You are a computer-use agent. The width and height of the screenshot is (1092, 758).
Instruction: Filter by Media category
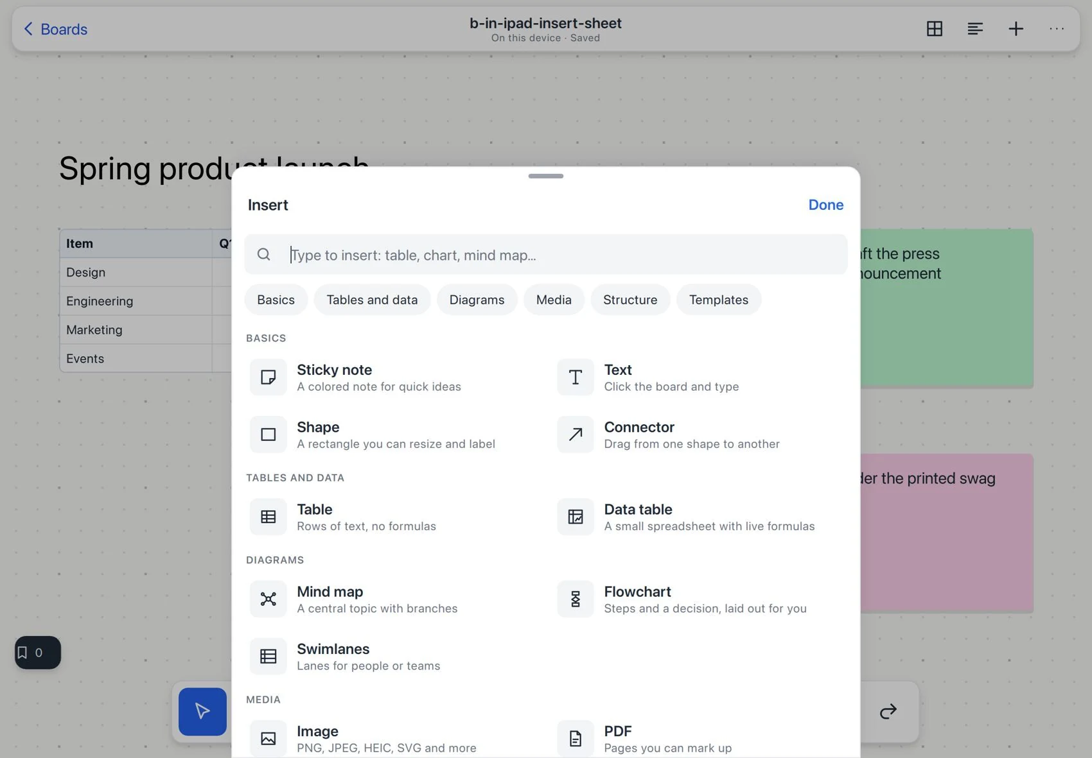554,300
